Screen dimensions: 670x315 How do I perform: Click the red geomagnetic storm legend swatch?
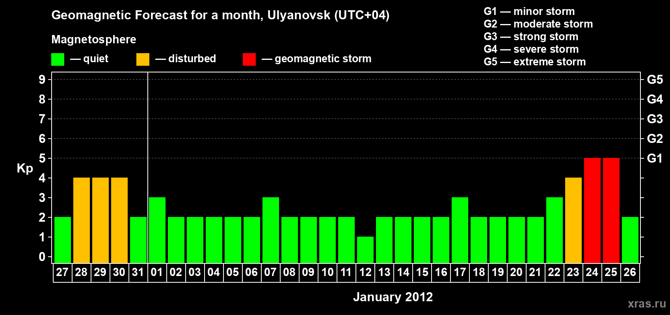pos(249,59)
